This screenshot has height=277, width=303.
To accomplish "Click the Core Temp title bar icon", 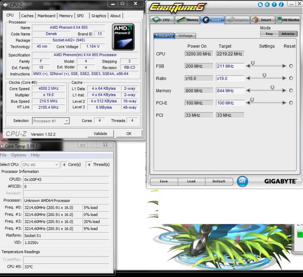I will [x=2, y=146].
